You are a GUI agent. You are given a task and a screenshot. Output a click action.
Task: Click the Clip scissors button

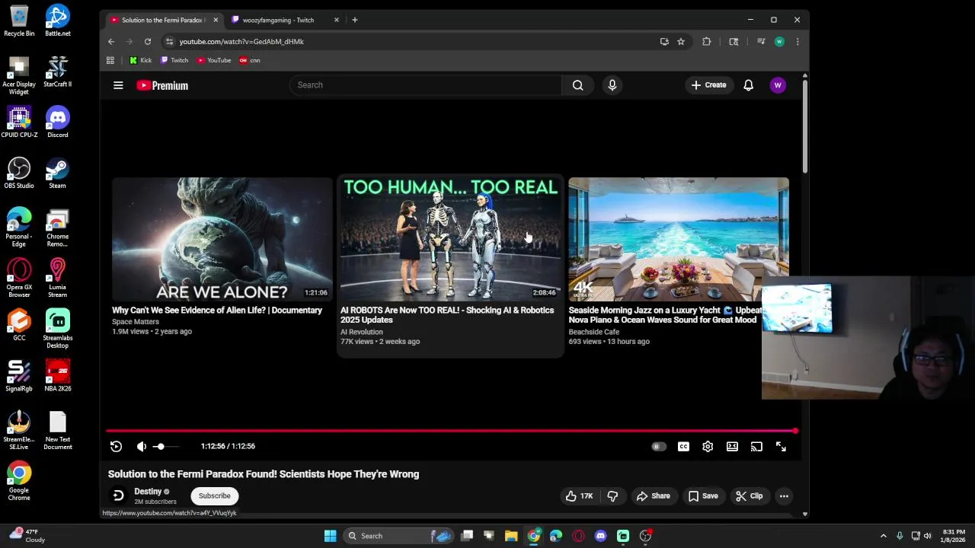749,496
